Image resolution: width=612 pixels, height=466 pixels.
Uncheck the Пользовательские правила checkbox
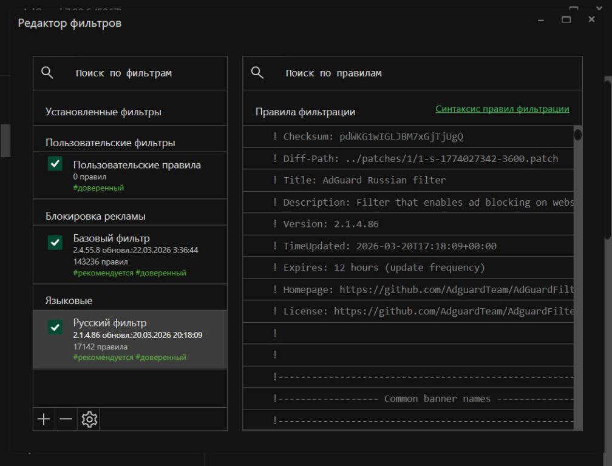pos(55,164)
